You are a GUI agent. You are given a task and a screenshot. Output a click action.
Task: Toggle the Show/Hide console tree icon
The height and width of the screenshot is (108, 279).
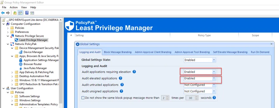click(20, 13)
